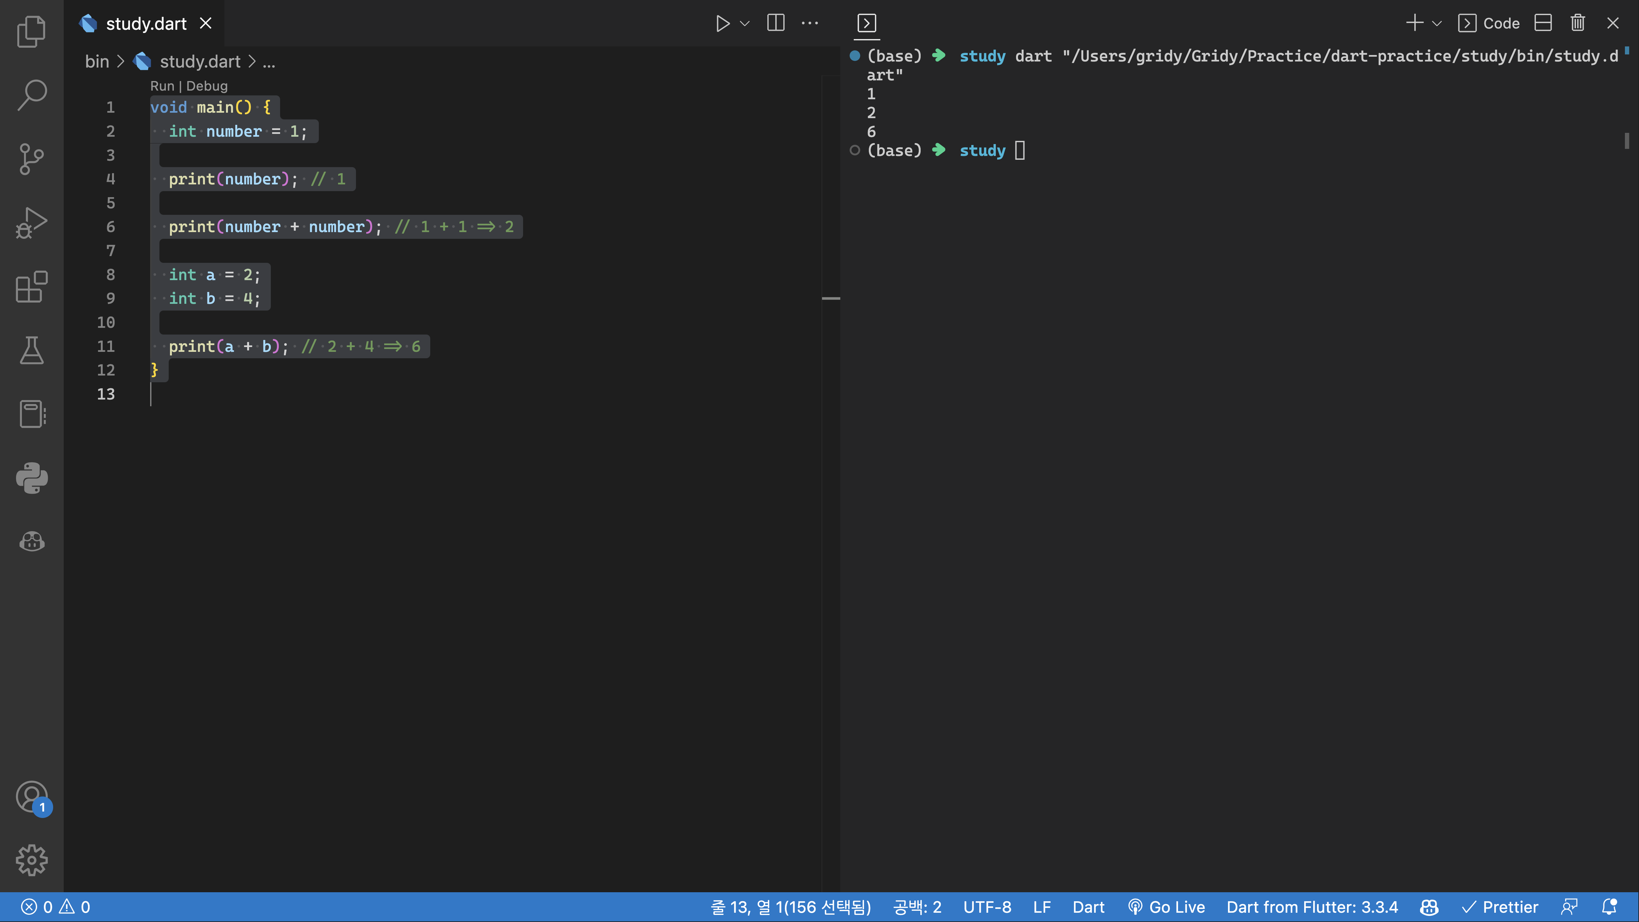Image resolution: width=1639 pixels, height=922 pixels.
Task: Split the editor to the right
Action: [x=776, y=24]
